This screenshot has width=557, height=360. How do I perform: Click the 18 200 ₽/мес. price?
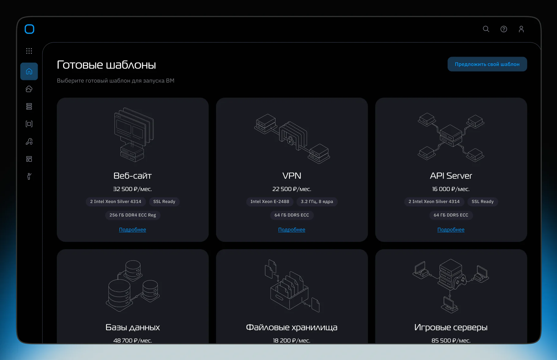tap(292, 340)
